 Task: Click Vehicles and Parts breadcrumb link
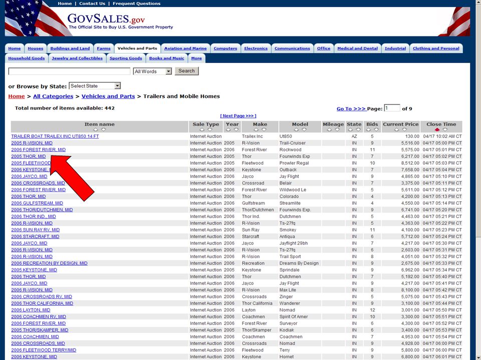tap(108, 96)
